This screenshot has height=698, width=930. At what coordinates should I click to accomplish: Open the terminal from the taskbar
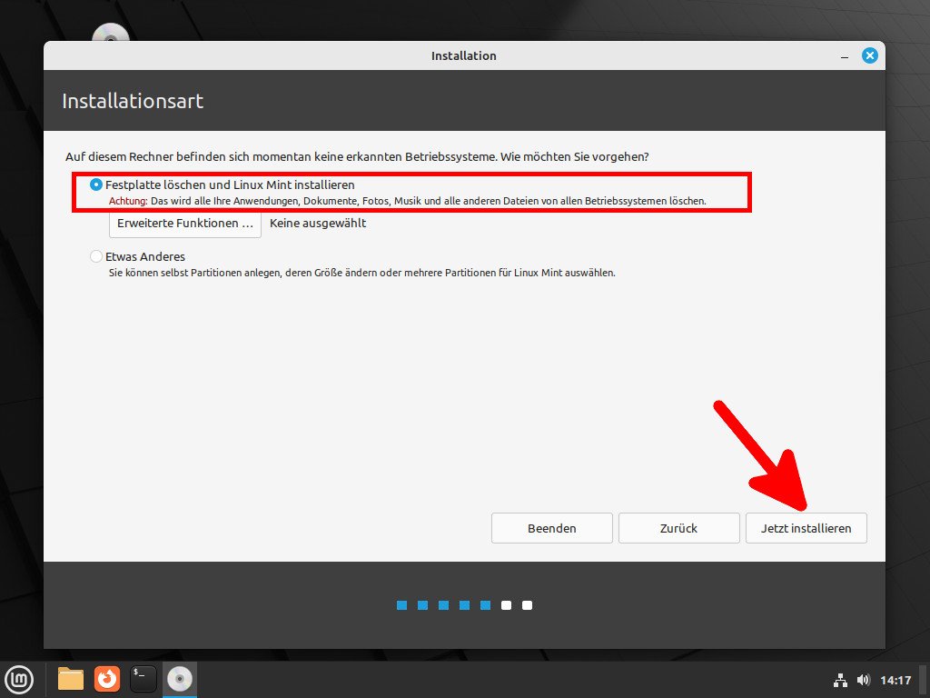143,679
